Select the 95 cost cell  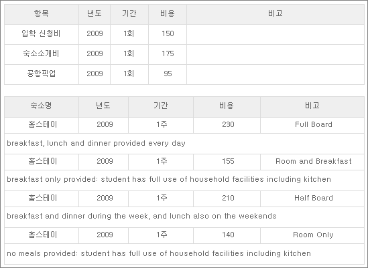click(168, 74)
